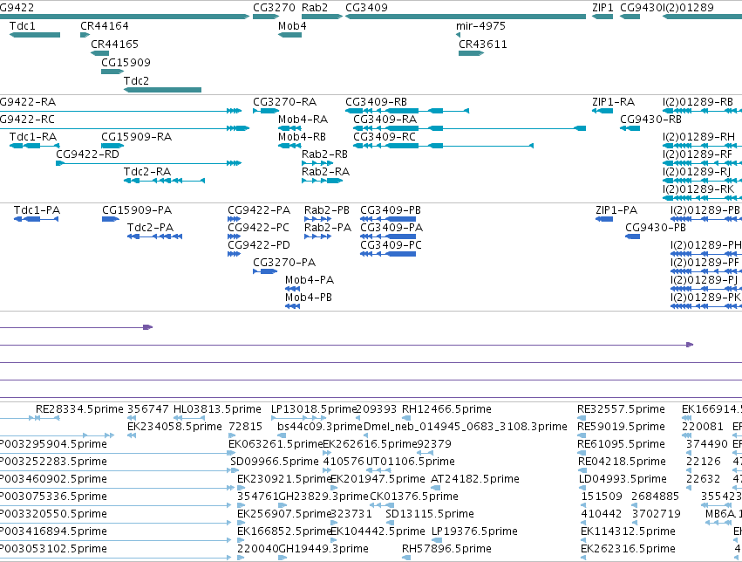Click the CG9430-RB transcript label
The image size is (742, 562).
pos(650,120)
